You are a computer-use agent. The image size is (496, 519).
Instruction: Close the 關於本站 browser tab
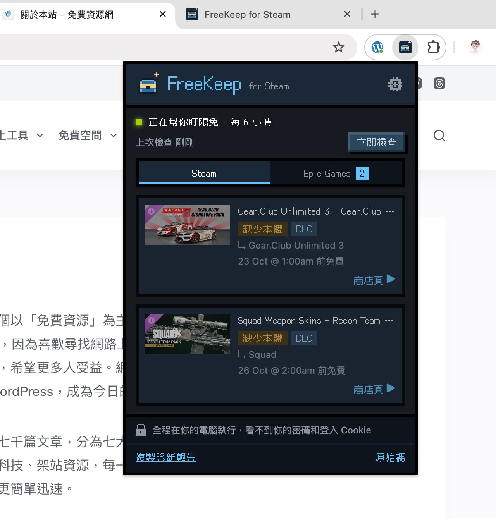163,14
